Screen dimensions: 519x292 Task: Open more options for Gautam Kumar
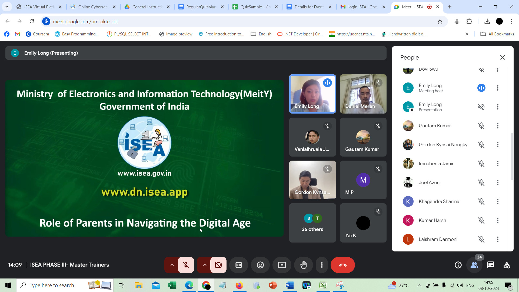[x=497, y=126]
